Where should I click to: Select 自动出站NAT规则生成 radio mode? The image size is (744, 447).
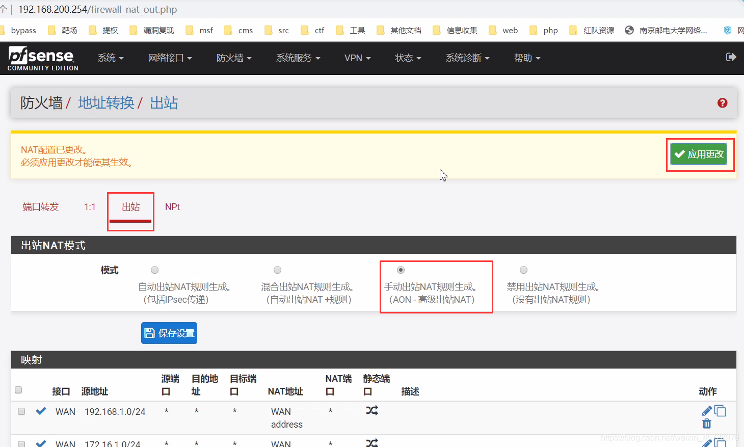pos(155,270)
